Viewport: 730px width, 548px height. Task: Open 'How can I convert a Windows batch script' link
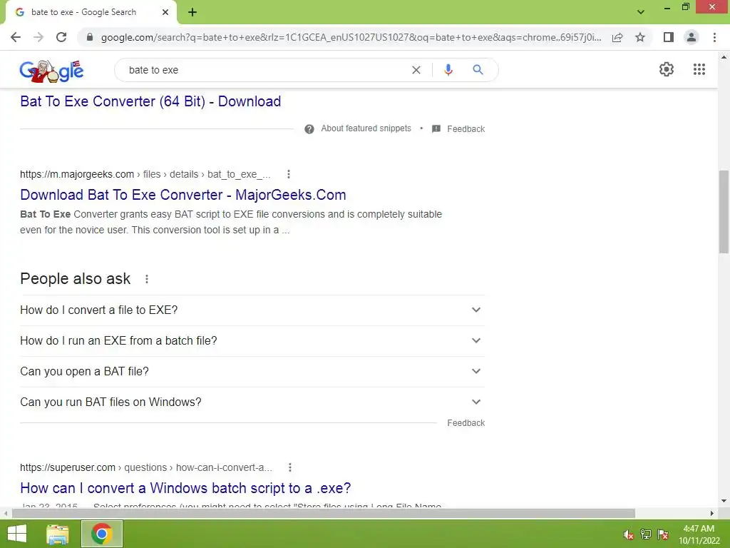click(x=185, y=488)
